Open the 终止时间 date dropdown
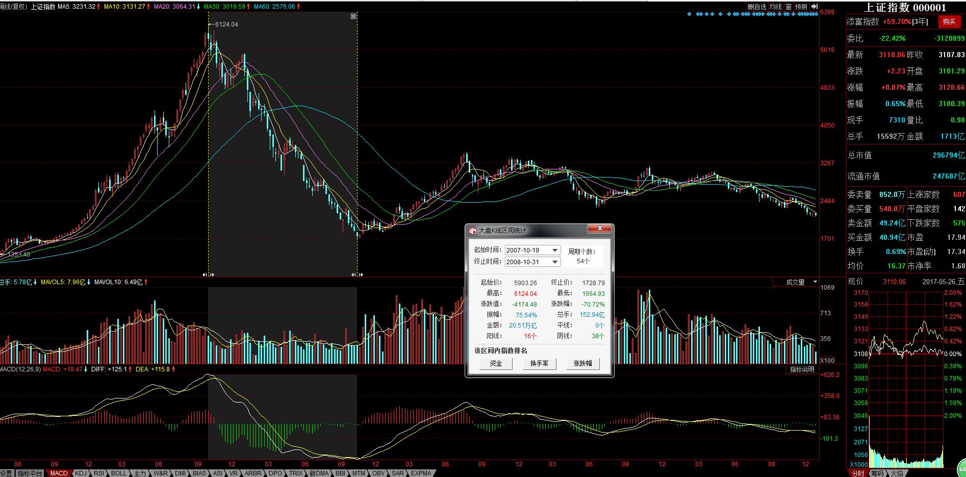 [555, 262]
